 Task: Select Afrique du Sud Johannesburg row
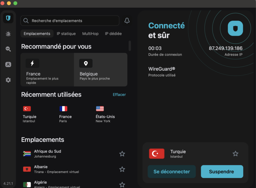[74, 154]
